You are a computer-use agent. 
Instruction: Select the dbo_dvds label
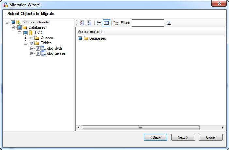coord(55,48)
